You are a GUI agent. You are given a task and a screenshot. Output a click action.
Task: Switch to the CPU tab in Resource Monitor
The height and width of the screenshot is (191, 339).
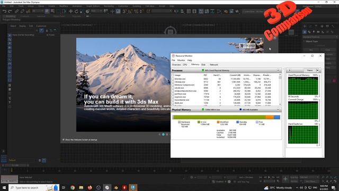click(x=185, y=65)
